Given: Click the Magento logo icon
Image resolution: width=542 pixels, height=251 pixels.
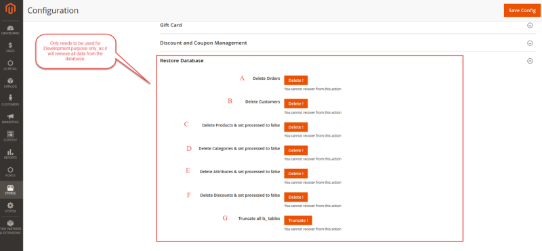Looking at the screenshot, I should coord(10,9).
